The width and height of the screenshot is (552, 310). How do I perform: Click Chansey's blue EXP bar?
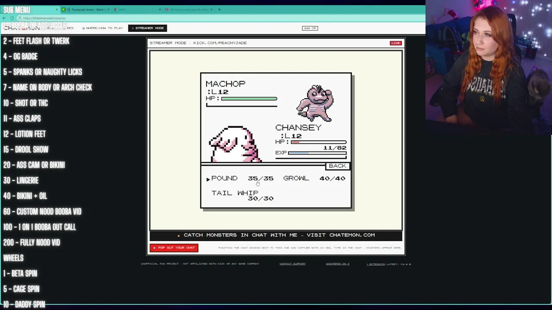317,152
